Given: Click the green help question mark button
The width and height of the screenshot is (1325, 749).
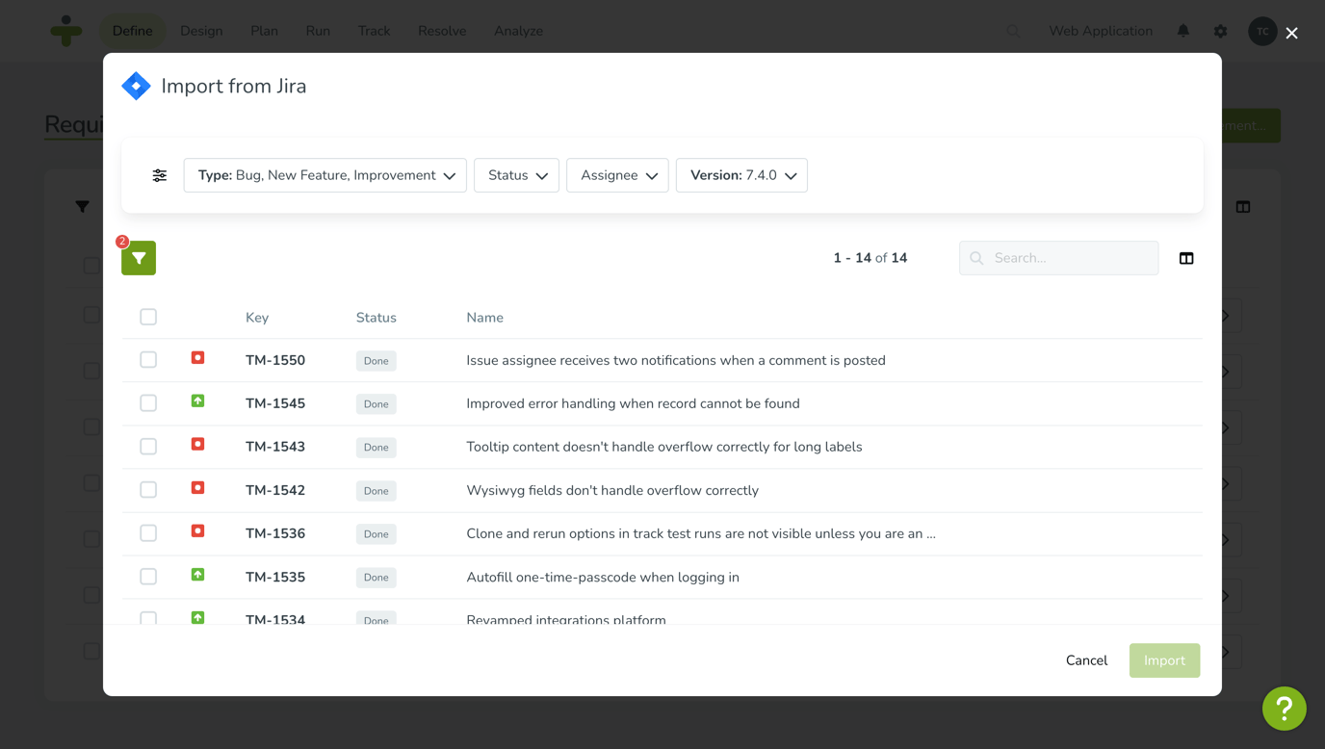Looking at the screenshot, I should click(1284, 708).
